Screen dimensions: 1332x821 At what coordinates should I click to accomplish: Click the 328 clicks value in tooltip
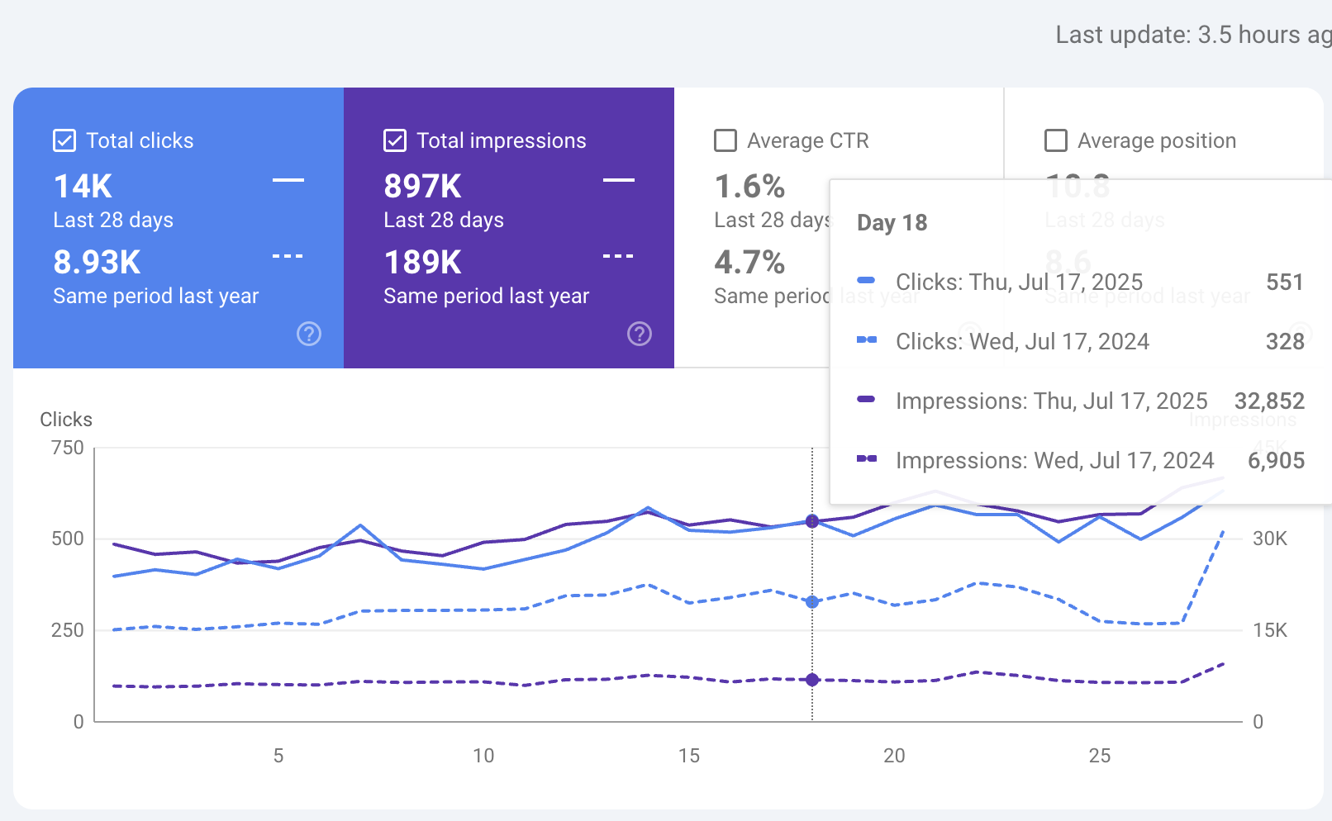coord(1285,342)
